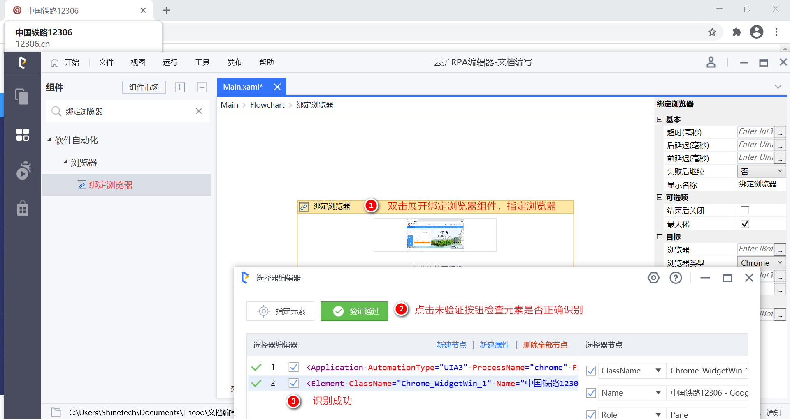This screenshot has width=790, height=419.
Task: Toggle 最大化 checkbox
Action: coord(745,224)
